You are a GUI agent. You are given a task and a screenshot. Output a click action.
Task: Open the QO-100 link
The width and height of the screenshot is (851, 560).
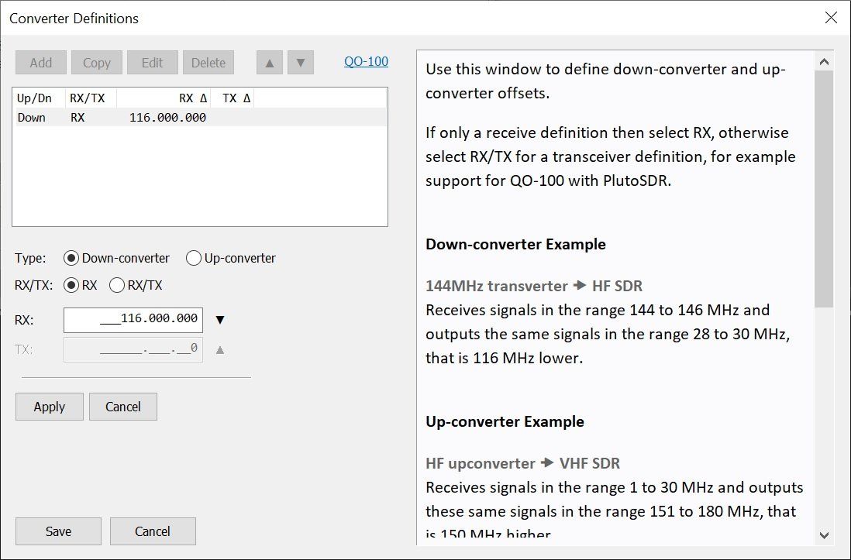coord(366,61)
